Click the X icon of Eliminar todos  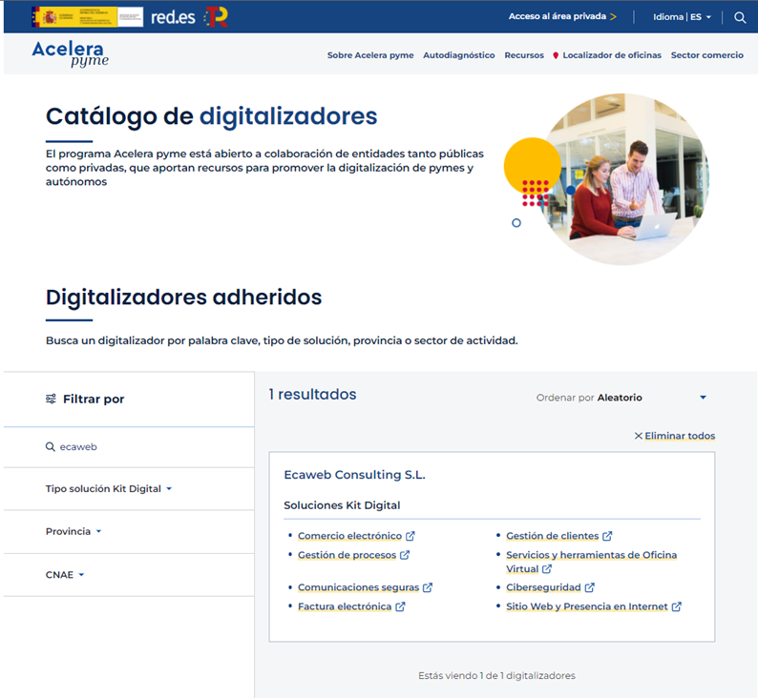coord(638,436)
